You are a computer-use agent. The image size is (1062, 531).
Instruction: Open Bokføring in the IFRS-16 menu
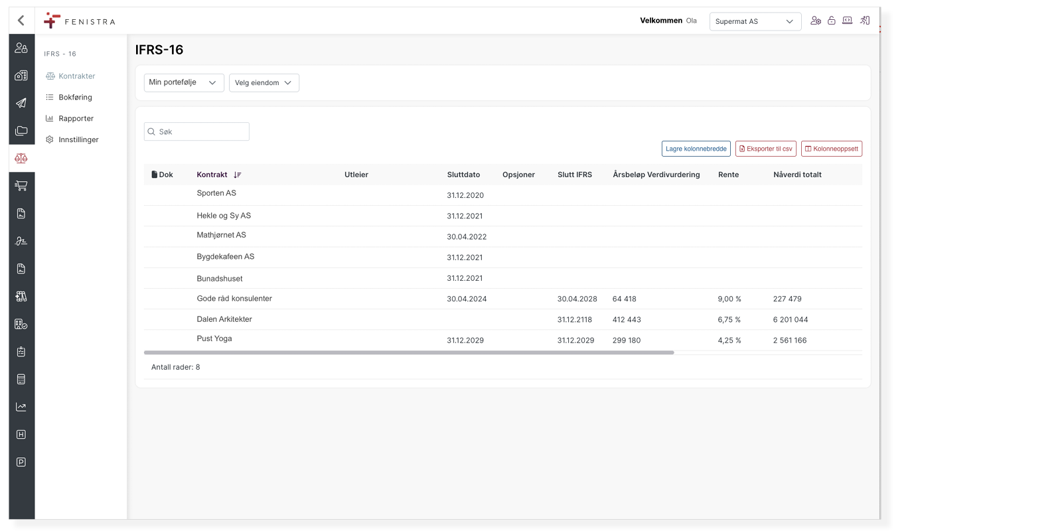[x=69, y=97]
